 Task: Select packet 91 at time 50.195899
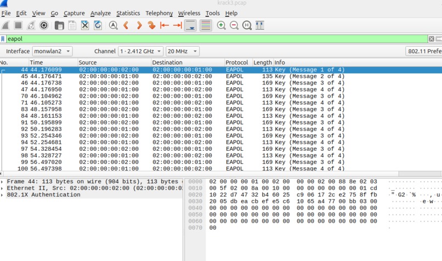pos(221,123)
